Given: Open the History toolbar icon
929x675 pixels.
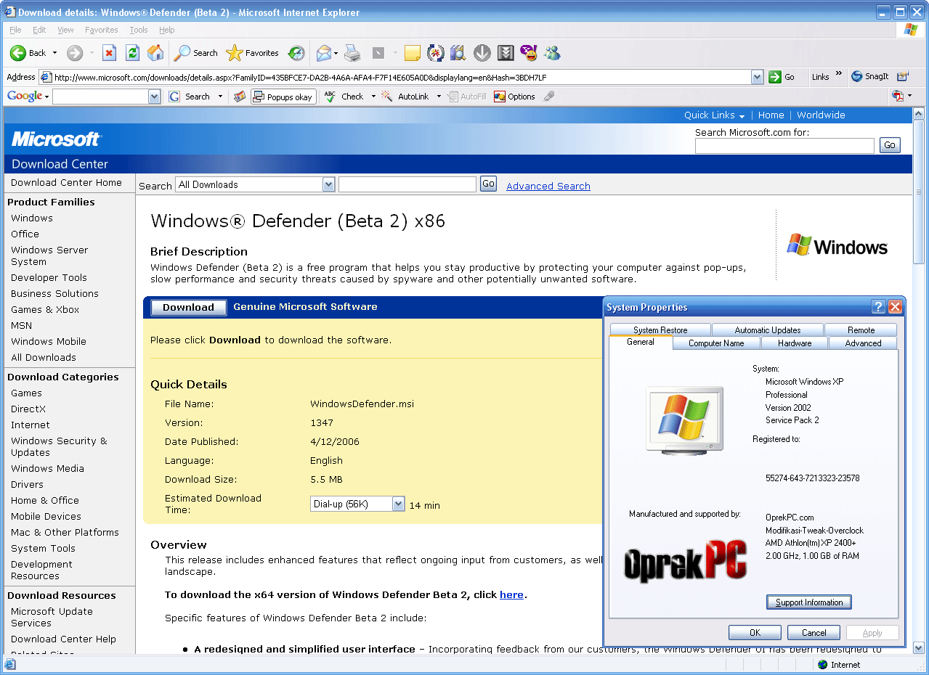Looking at the screenshot, I should (x=296, y=53).
